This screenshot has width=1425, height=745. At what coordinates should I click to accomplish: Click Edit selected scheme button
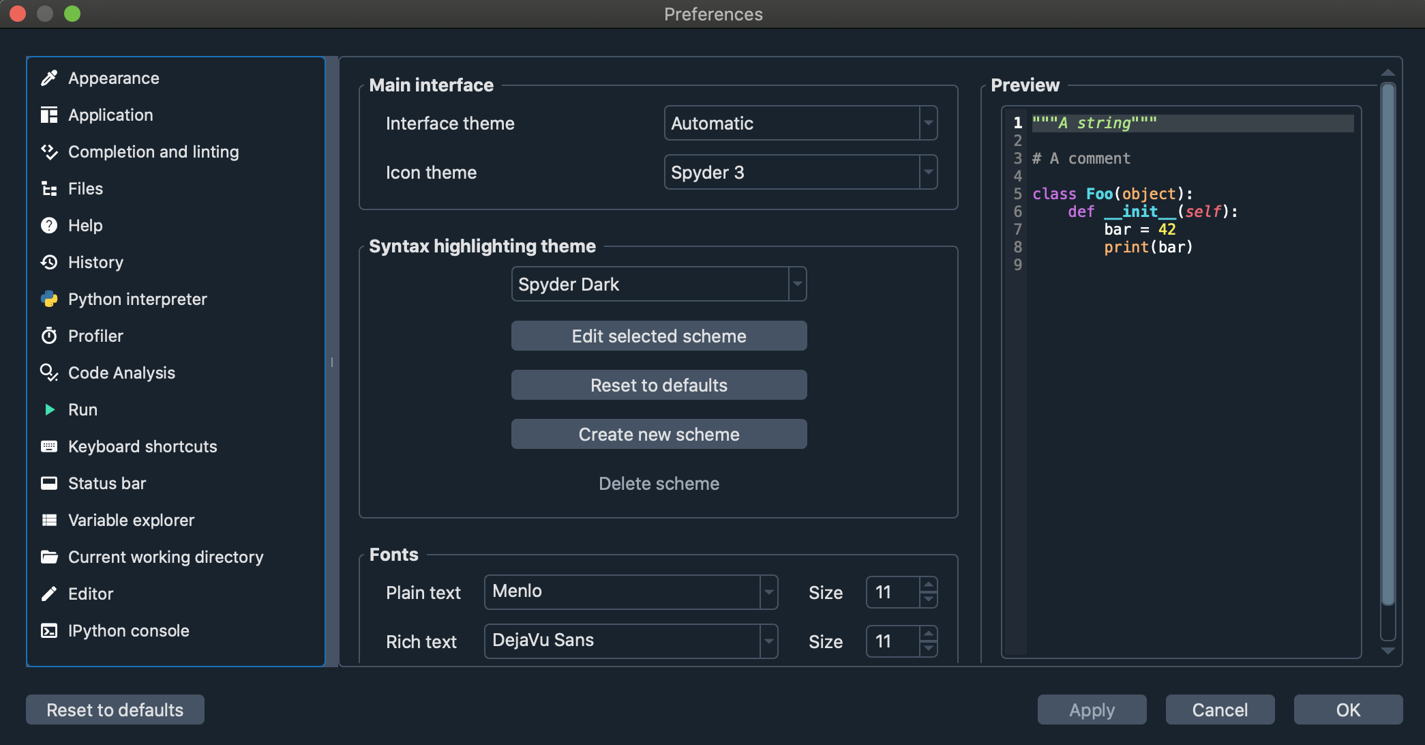click(x=659, y=336)
